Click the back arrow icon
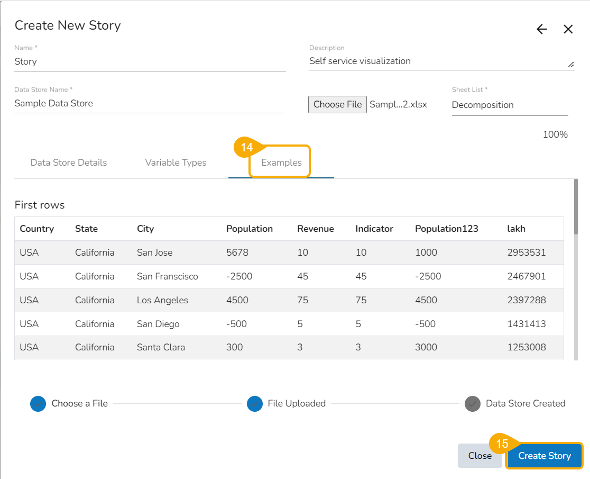 pos(542,30)
